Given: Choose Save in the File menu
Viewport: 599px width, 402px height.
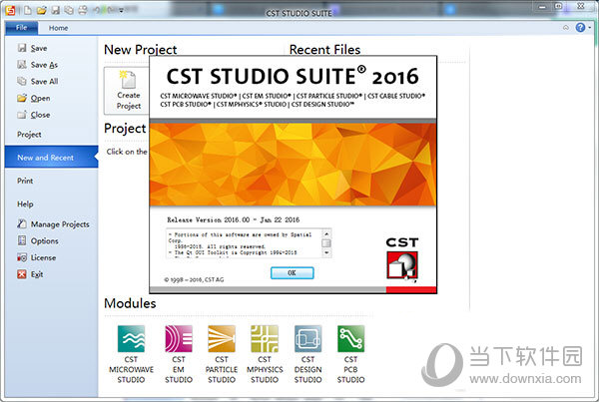Looking at the screenshot, I should click(x=33, y=48).
